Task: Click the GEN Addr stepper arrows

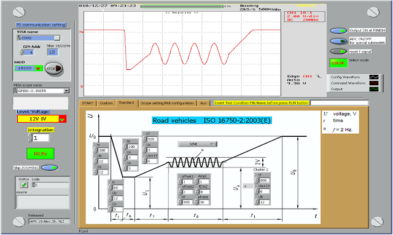Action: tap(21, 52)
